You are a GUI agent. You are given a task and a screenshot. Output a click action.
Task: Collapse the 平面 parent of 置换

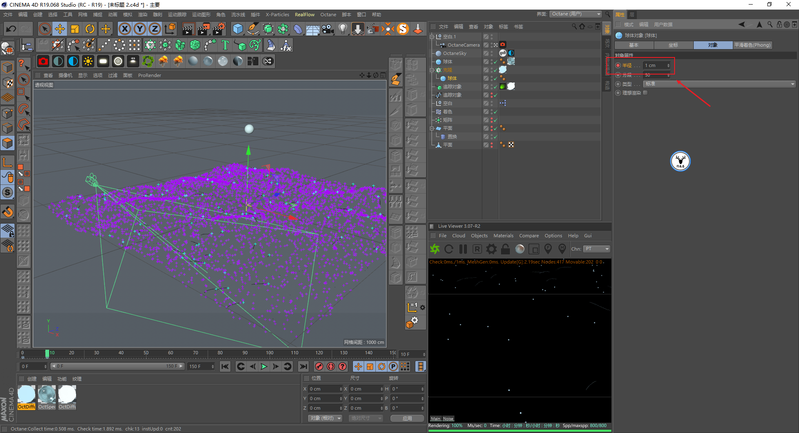coord(432,128)
